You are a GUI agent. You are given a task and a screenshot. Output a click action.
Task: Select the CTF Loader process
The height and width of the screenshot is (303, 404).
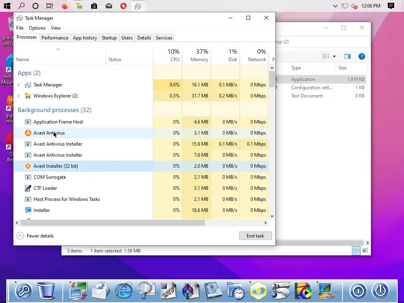(x=141, y=188)
